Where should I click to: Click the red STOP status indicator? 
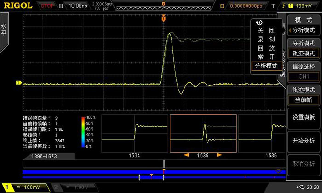tap(47, 6)
